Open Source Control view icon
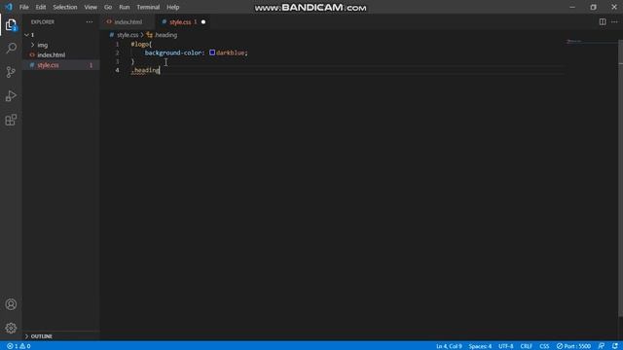 pyautogui.click(x=11, y=72)
